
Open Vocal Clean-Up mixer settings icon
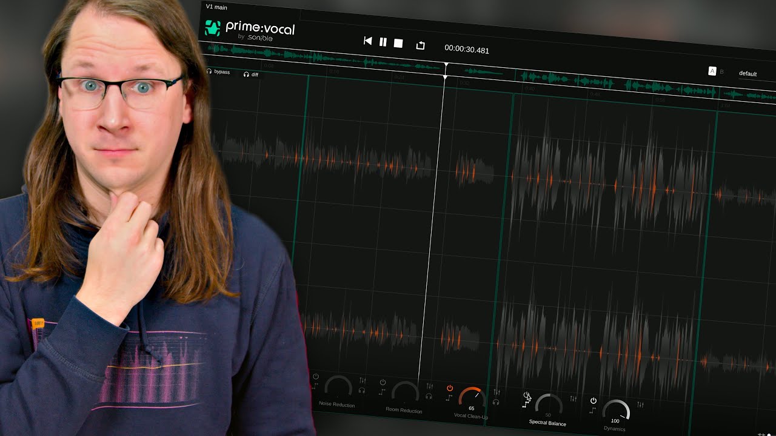[x=497, y=392]
